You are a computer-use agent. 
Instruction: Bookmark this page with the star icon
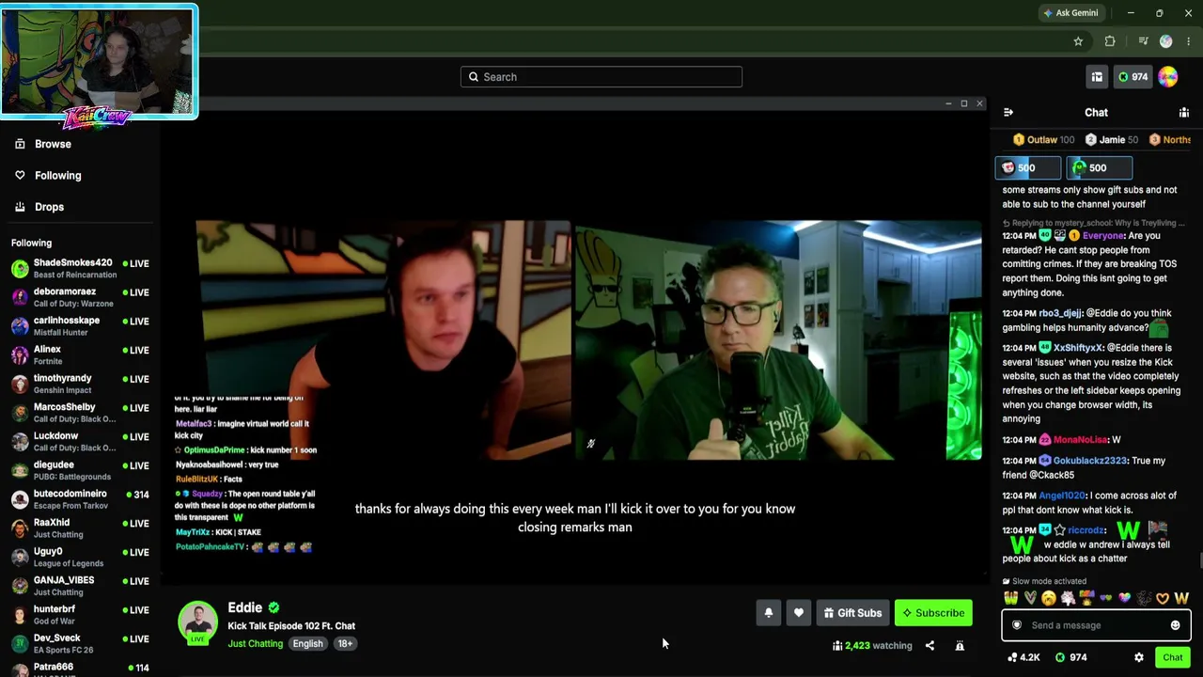(1078, 41)
